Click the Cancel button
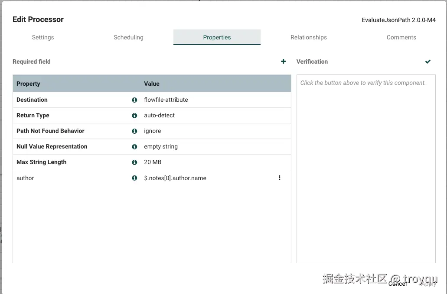 tap(398, 284)
